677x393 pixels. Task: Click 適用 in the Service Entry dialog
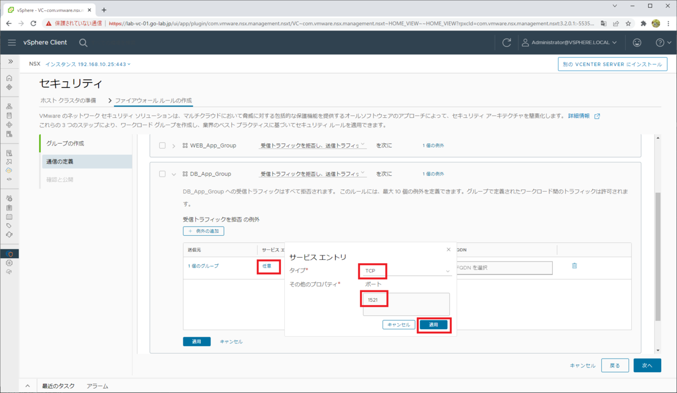tap(433, 325)
